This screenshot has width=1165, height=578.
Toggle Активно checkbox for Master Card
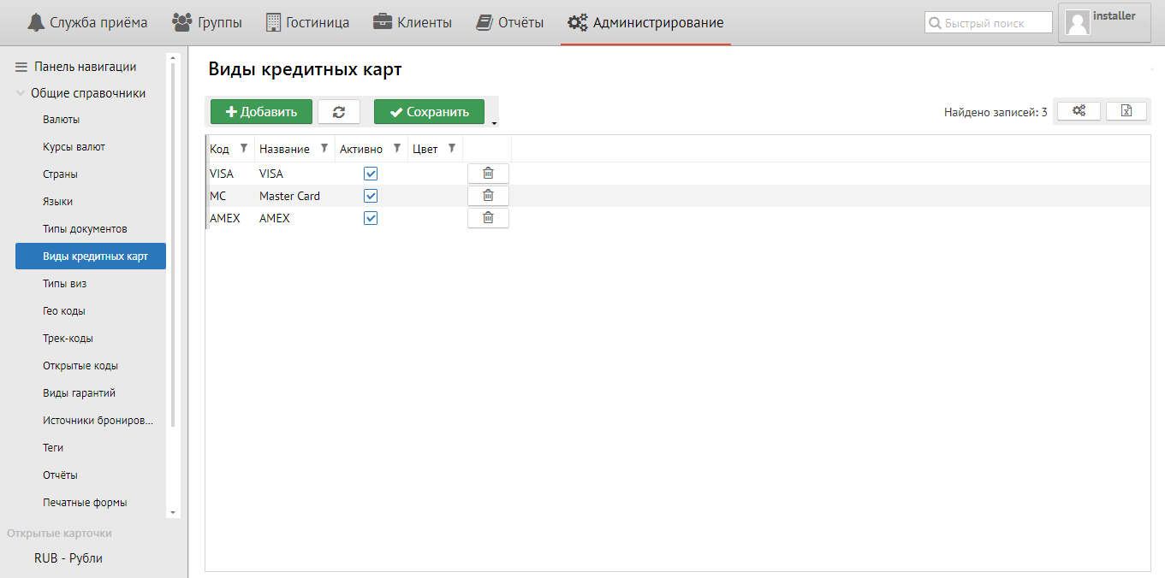pos(371,196)
